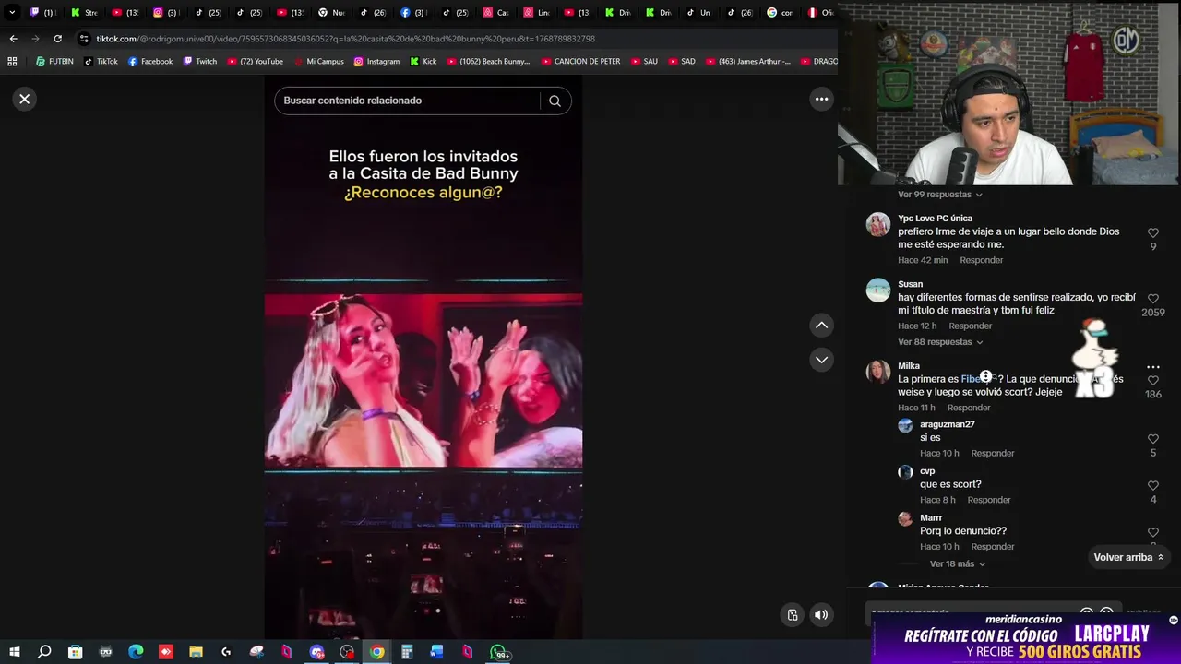Like Susan's comment with 2059 likes
1181x664 pixels.
1152,299
